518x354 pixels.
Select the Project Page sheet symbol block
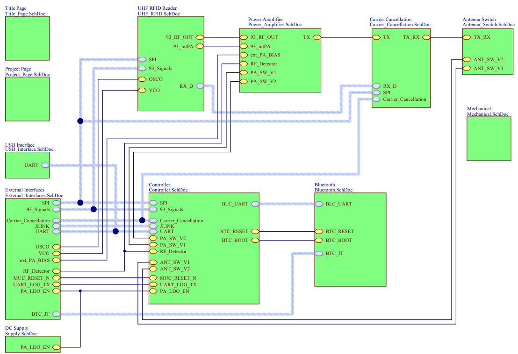[28, 99]
